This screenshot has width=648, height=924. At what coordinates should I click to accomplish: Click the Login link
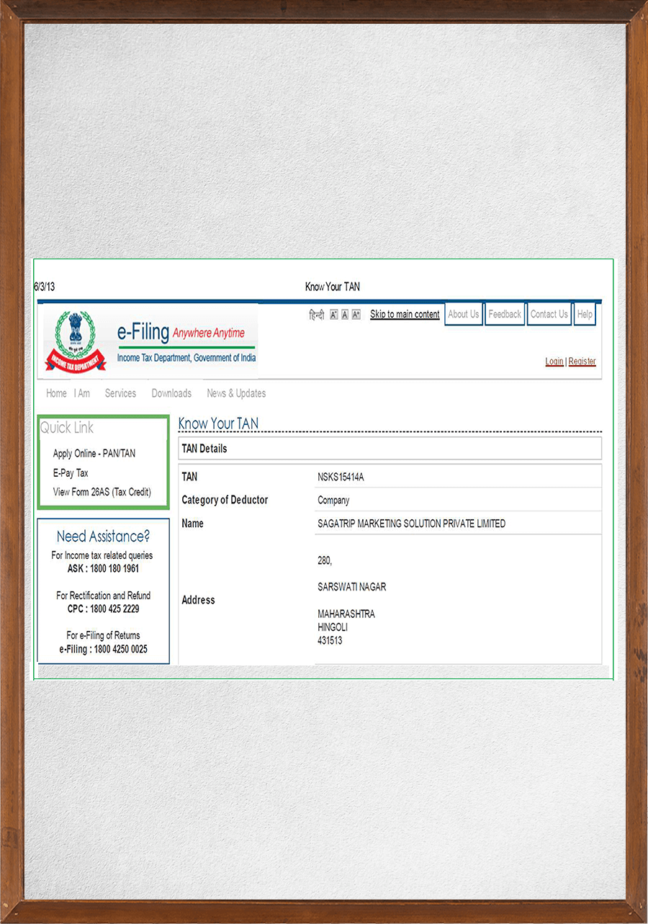pyautogui.click(x=554, y=362)
